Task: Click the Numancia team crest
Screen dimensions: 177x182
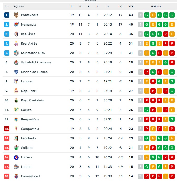Action: (x=16, y=24)
